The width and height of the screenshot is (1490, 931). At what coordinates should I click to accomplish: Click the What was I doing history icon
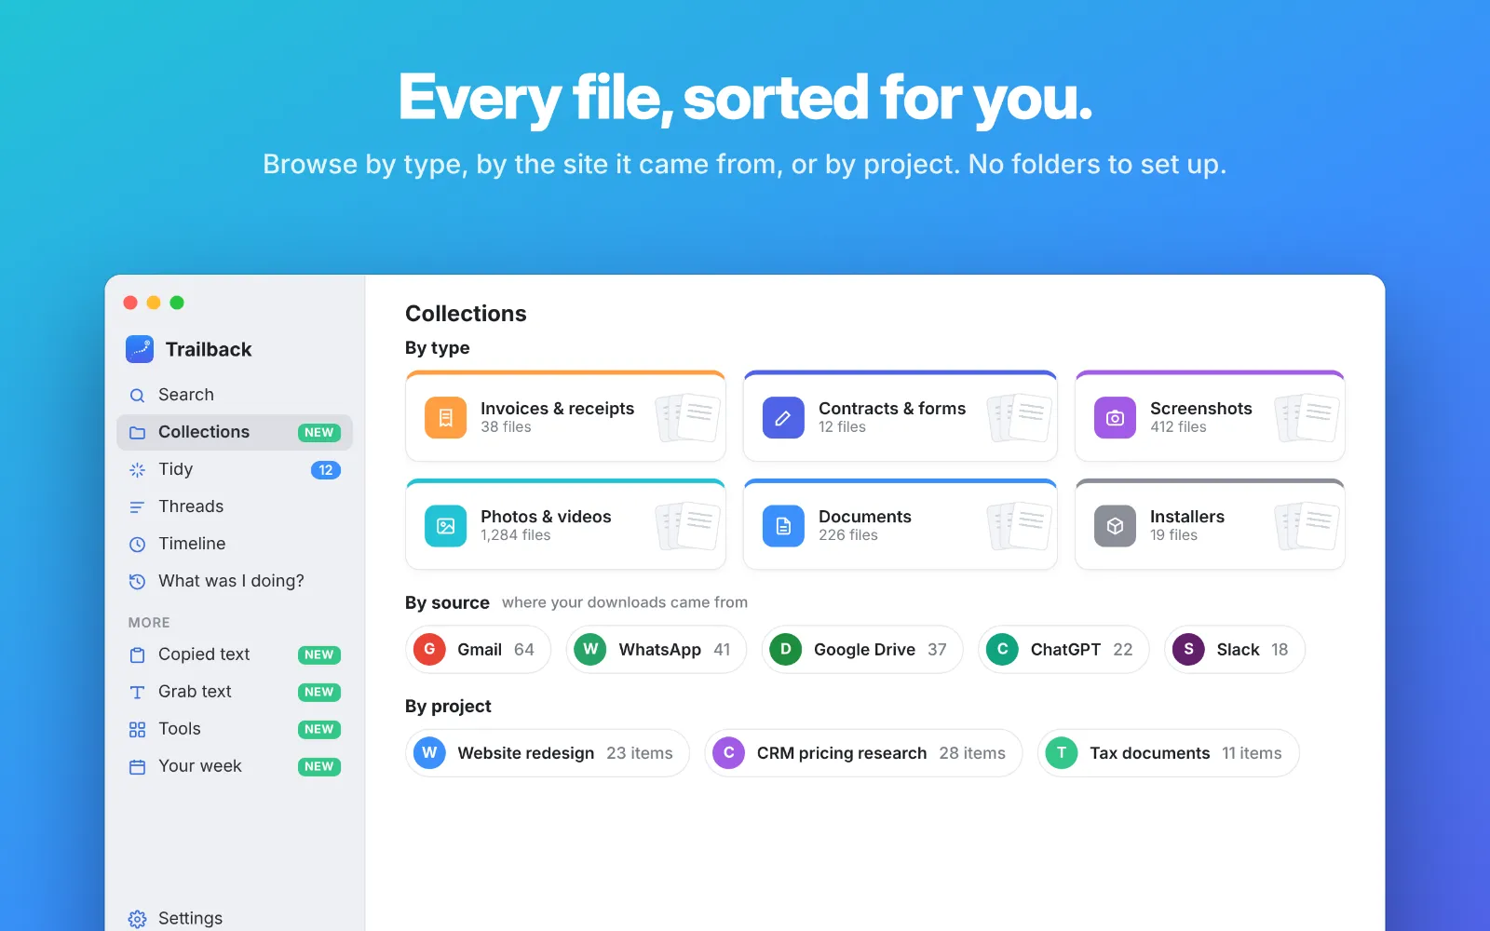[137, 582]
